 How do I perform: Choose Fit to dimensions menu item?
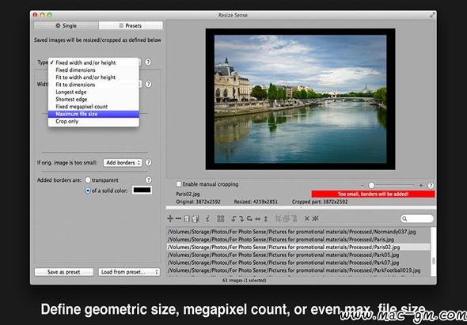pyautogui.click(x=93, y=85)
